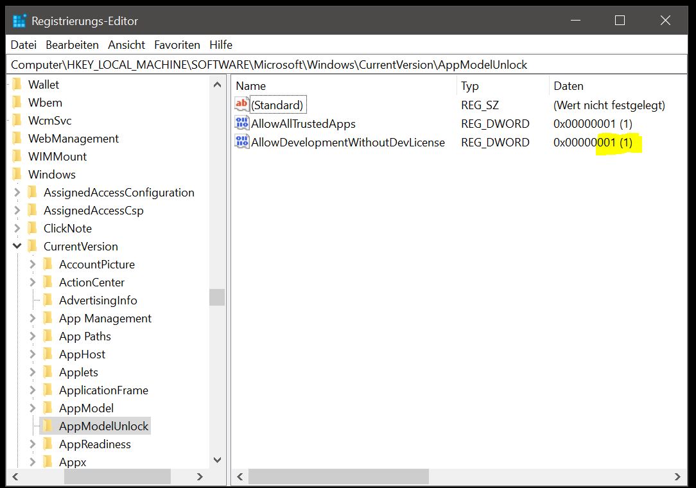Click the tree pane vertical scrollbar thumb

click(217, 297)
